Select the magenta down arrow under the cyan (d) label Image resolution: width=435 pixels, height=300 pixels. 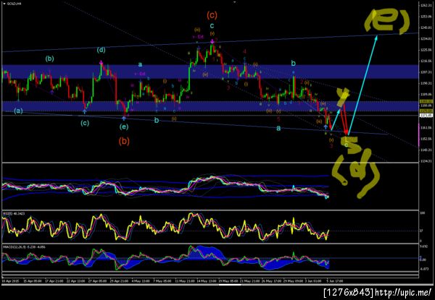101,62
